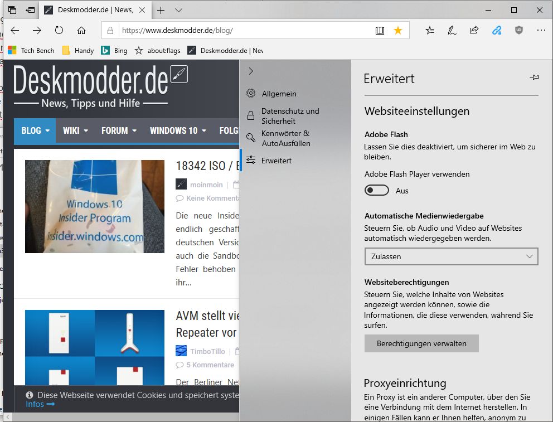
Task: Click author name TimboTillo
Action: click(207, 351)
